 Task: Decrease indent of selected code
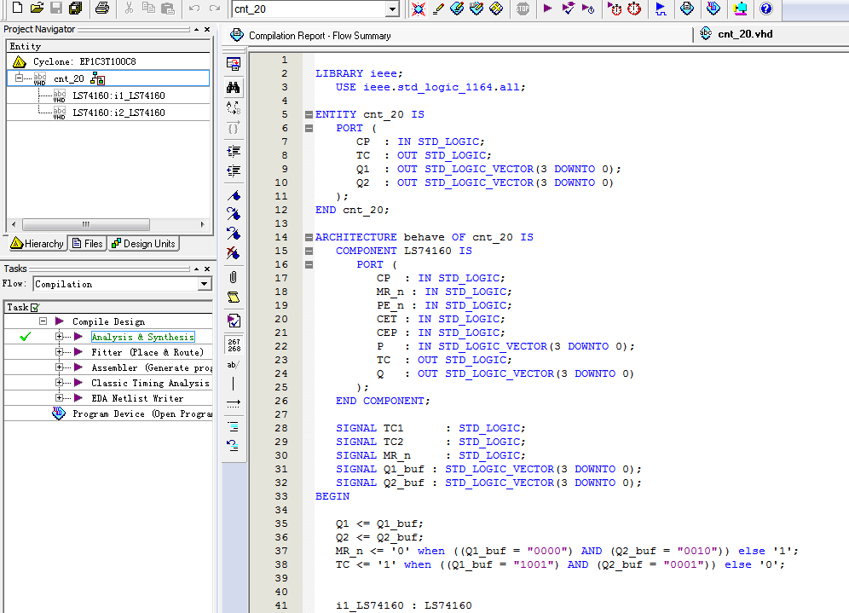click(x=234, y=171)
